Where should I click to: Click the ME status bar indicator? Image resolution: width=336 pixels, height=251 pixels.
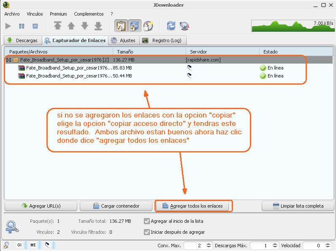pos(33,245)
